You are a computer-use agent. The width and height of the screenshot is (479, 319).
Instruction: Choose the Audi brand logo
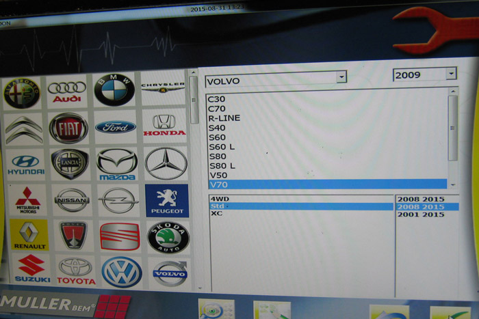tap(67, 92)
